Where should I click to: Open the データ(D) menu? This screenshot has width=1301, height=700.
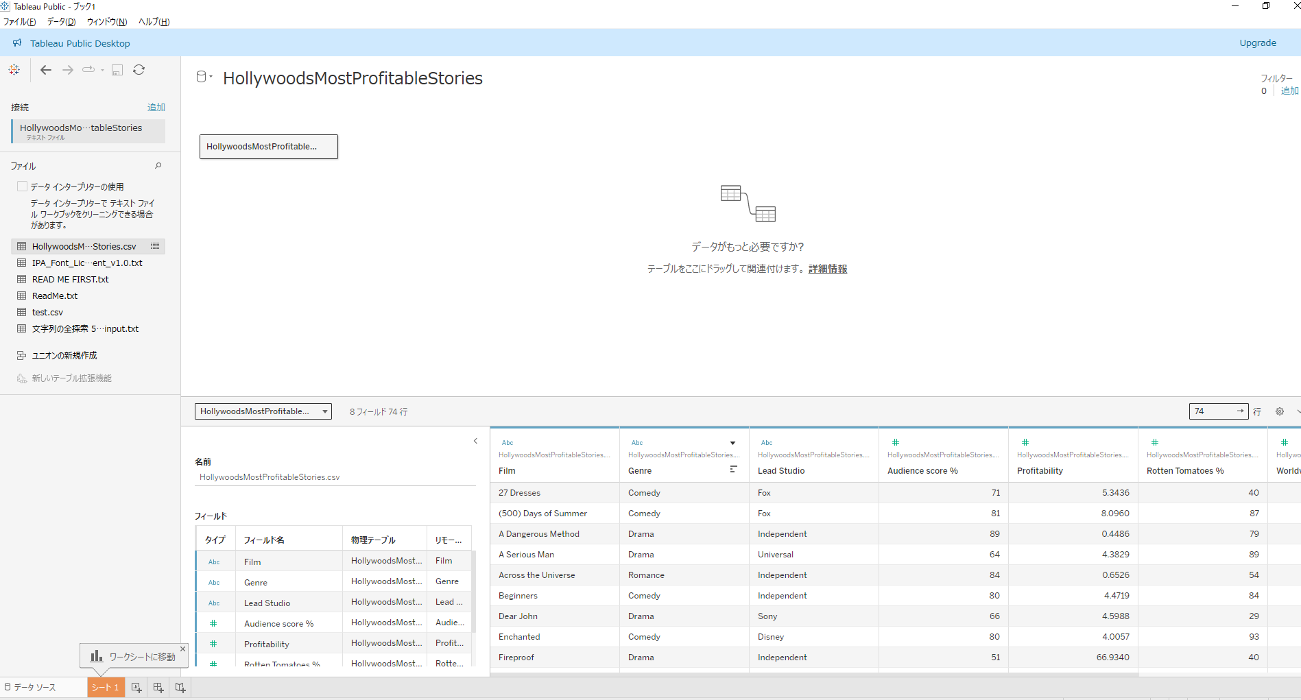coord(61,22)
